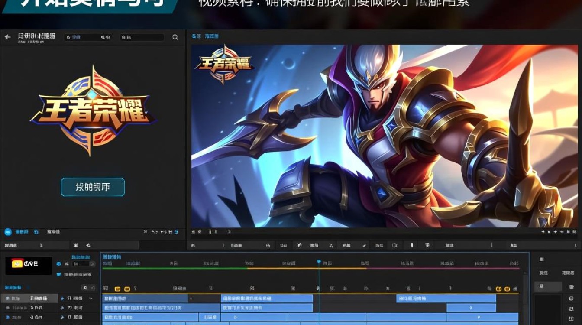Select the GVE thumbnail with yellow TV icon
Screen dimensions: 582x325
(x=29, y=266)
